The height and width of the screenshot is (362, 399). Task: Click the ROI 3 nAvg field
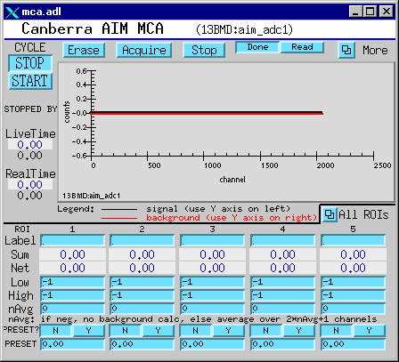click(x=213, y=309)
